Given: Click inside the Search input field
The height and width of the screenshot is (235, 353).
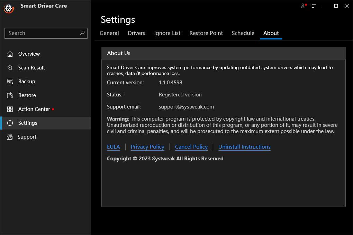Looking at the screenshot, I should [x=42, y=33].
